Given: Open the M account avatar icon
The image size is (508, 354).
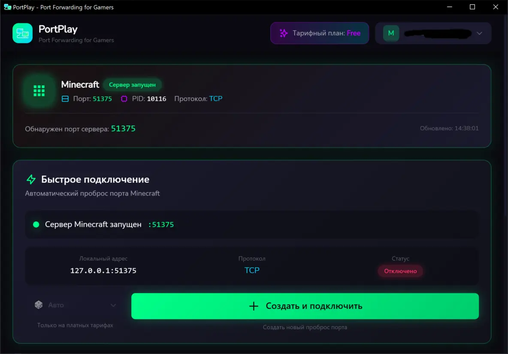Looking at the screenshot, I should click(390, 33).
